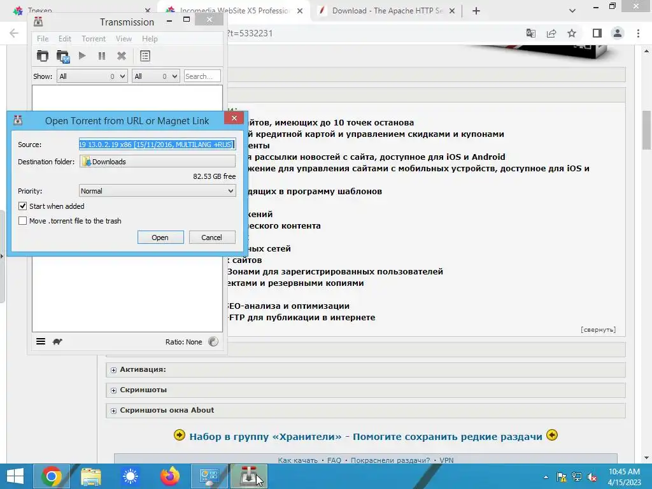This screenshot has width=652, height=489.
Task: Click the Open URL toolbar icon in Transmission
Action: pos(63,56)
